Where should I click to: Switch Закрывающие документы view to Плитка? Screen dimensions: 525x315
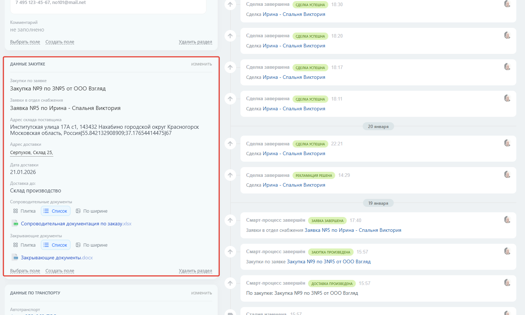(25, 245)
